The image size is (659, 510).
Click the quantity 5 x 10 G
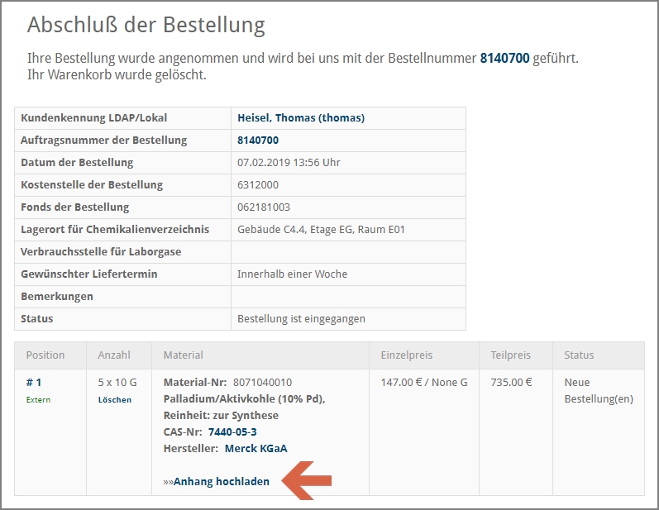[x=117, y=382]
